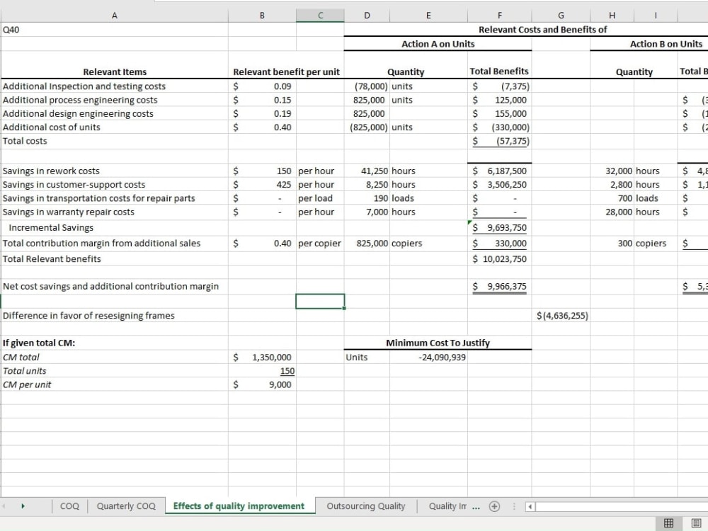The image size is (708, 531).
Task: Click the 41,250 hours quantity cell
Action: click(367, 171)
